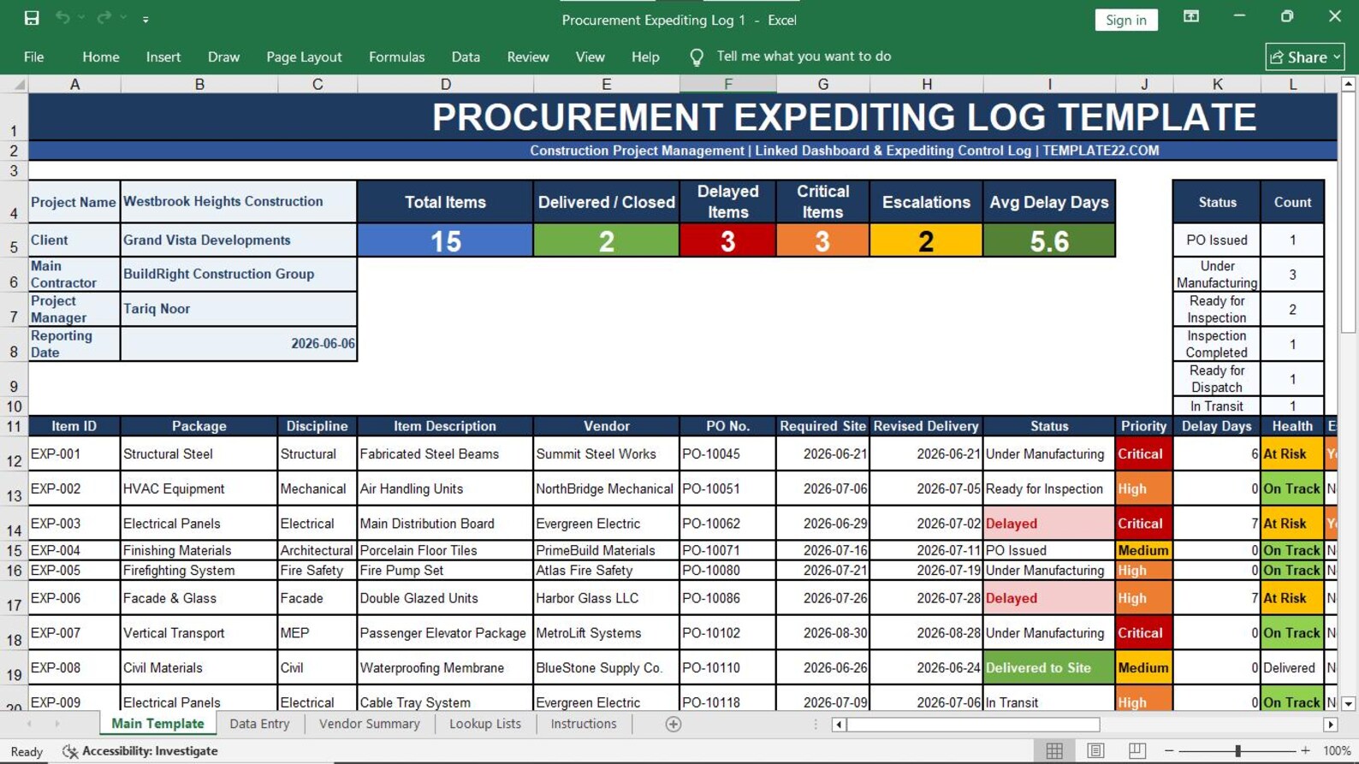Image resolution: width=1359 pixels, height=764 pixels.
Task: Open the Draw ribbon tab
Action: [223, 57]
